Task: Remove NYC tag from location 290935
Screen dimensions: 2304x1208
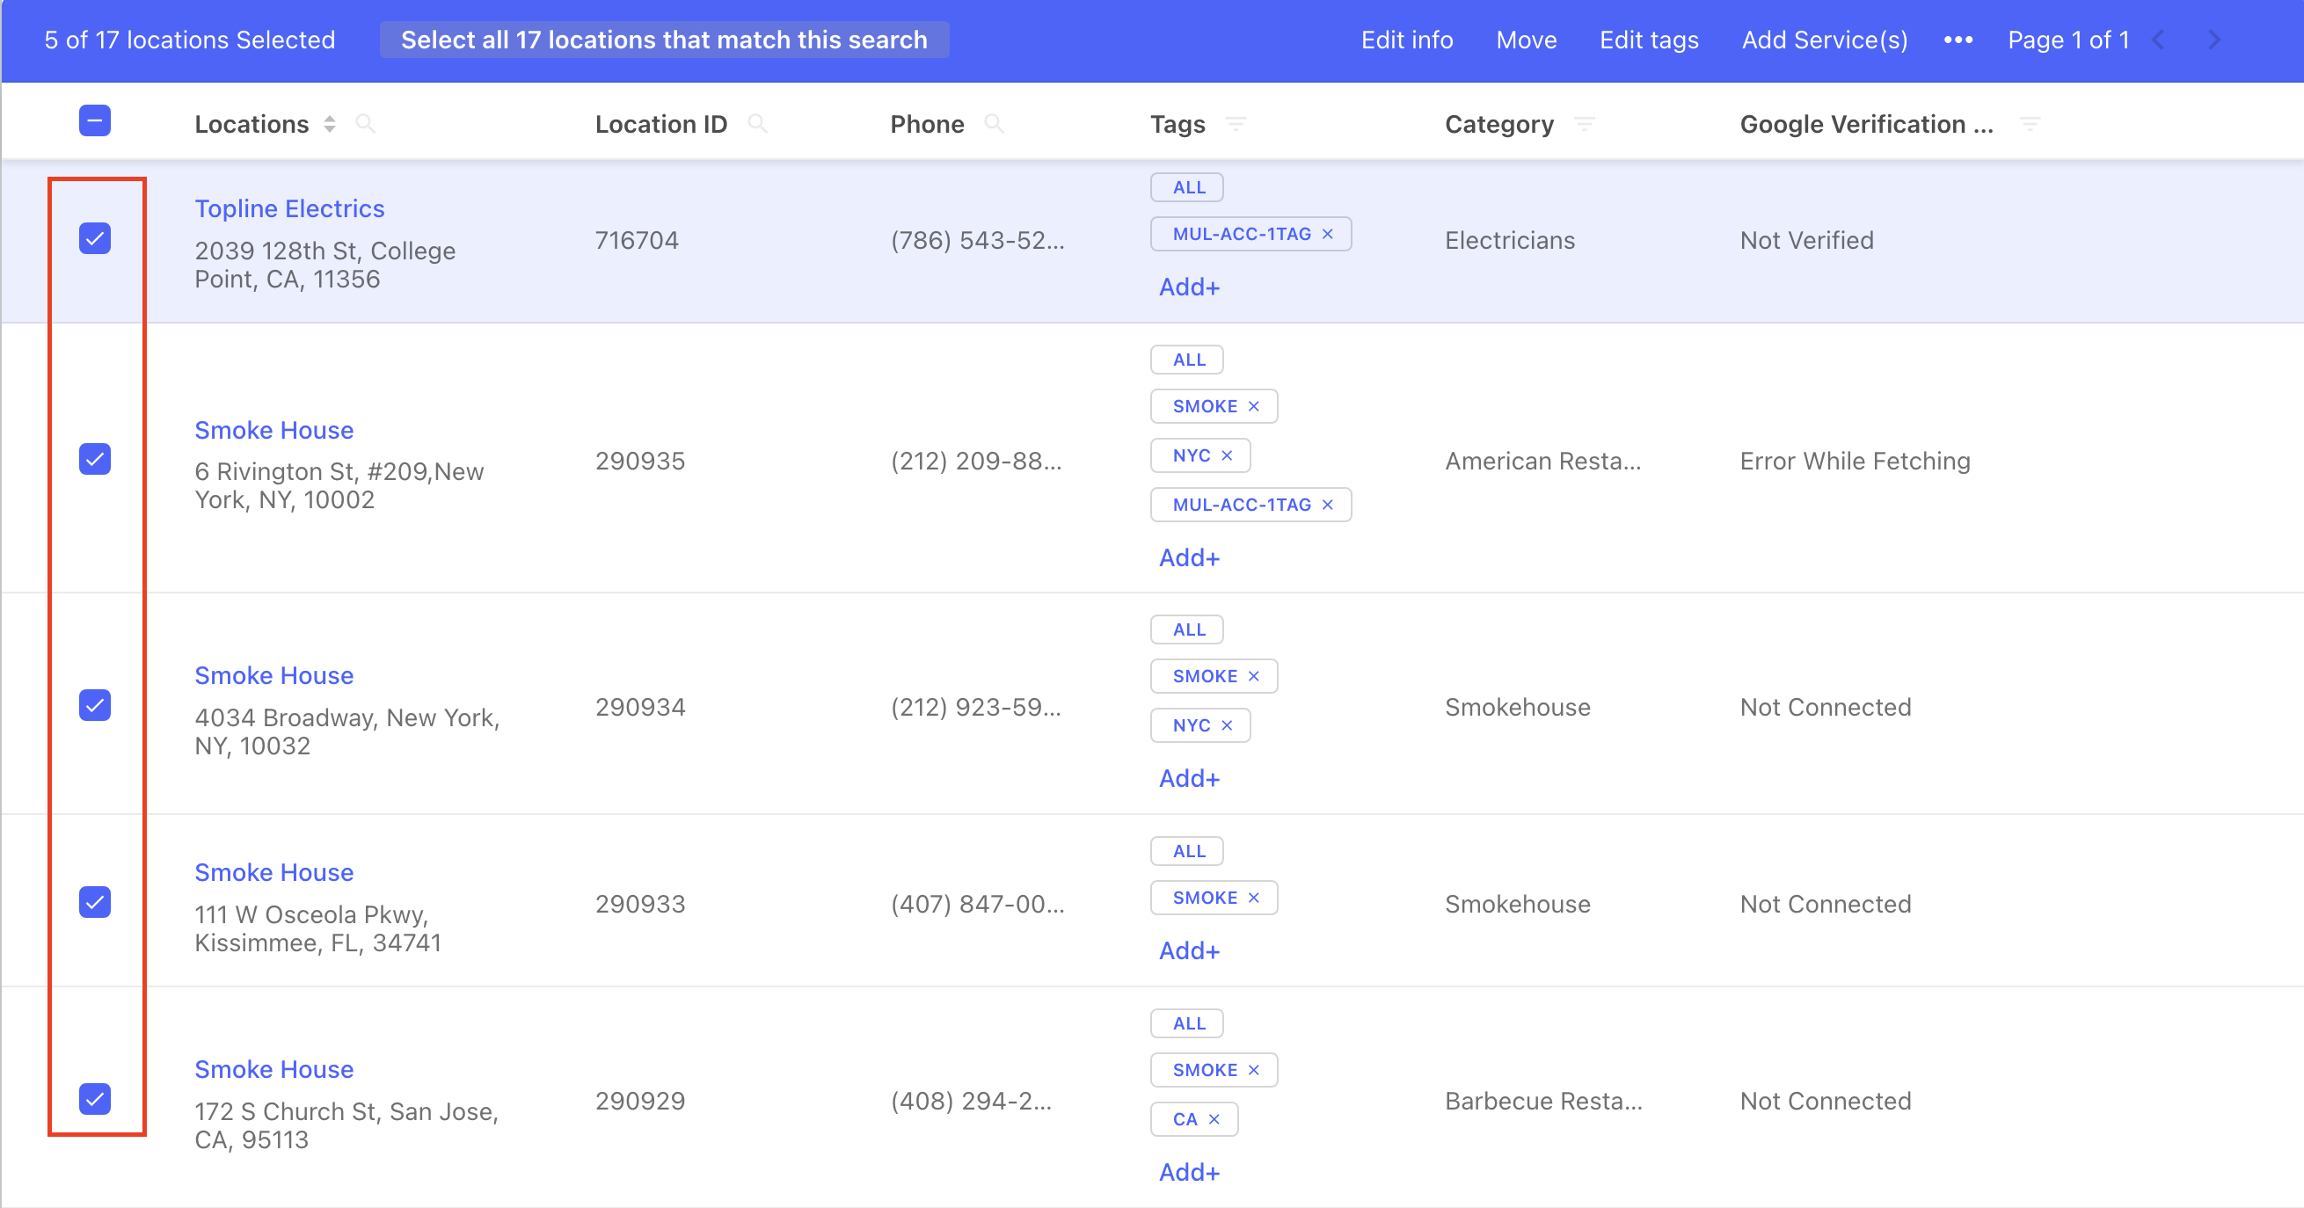Action: pyautogui.click(x=1226, y=456)
